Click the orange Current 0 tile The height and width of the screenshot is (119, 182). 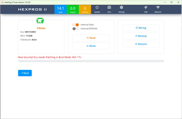click(85, 9)
